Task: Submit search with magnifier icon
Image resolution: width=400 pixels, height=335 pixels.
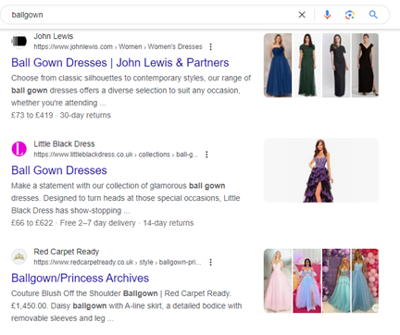Action: coord(373,15)
